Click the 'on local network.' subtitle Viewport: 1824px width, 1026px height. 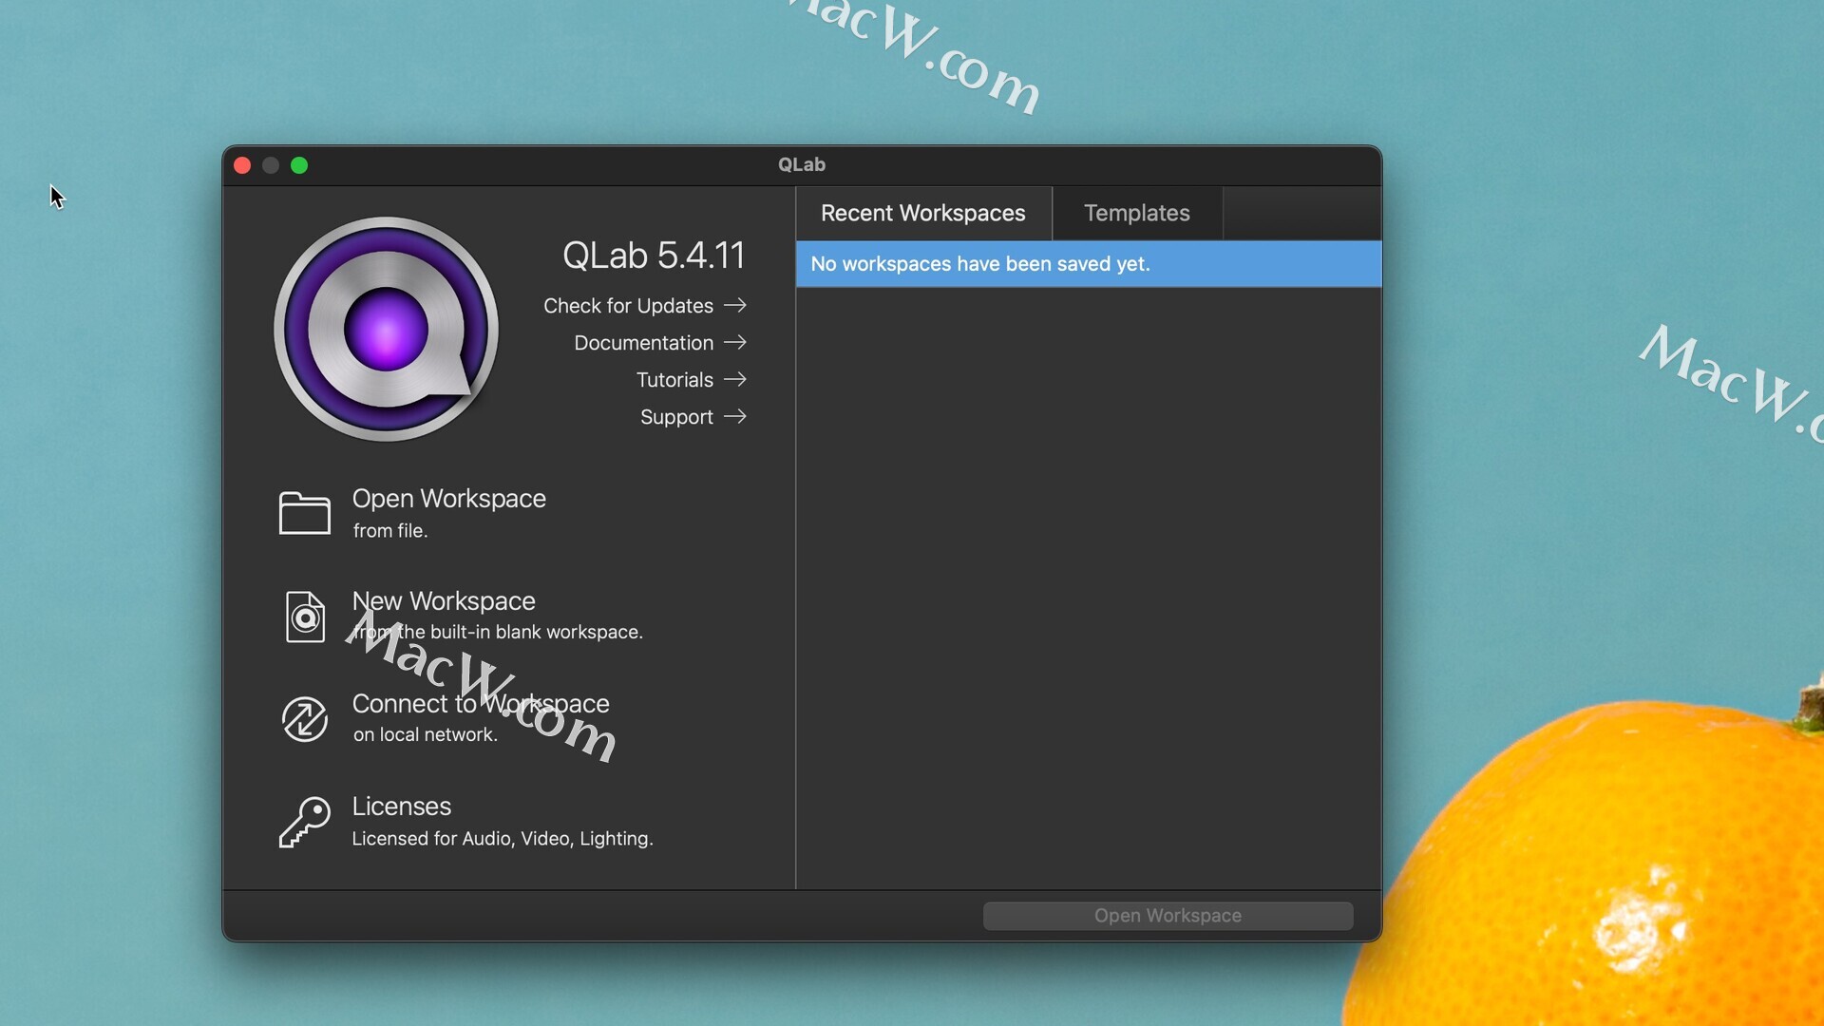click(425, 734)
